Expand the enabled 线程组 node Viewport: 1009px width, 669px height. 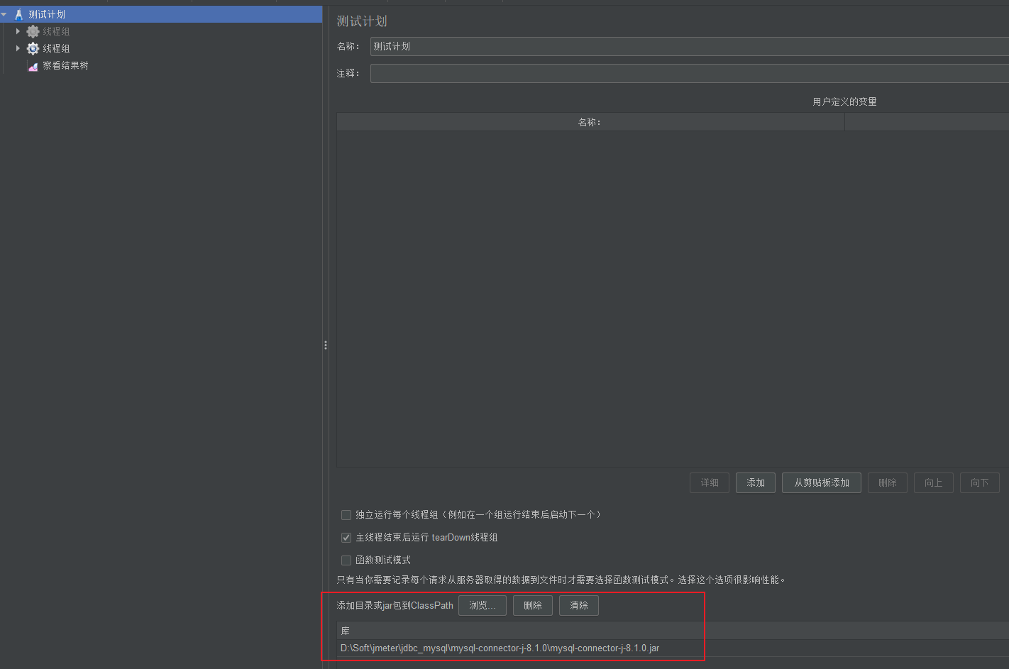pos(18,48)
